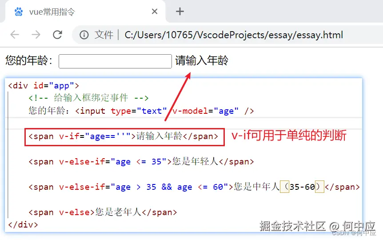The height and width of the screenshot is (240, 383).
Task: Reload the page with refresh icon
Action: pos(57,35)
